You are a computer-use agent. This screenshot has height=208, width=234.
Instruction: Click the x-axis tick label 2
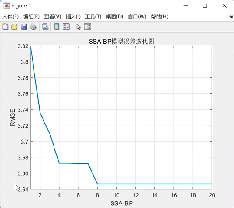tap(40, 195)
